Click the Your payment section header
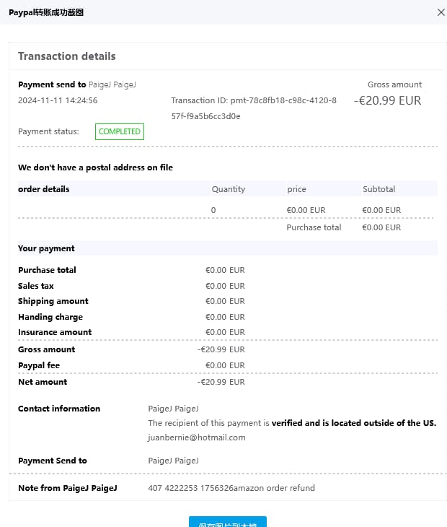This screenshot has width=447, height=527. coord(46,248)
